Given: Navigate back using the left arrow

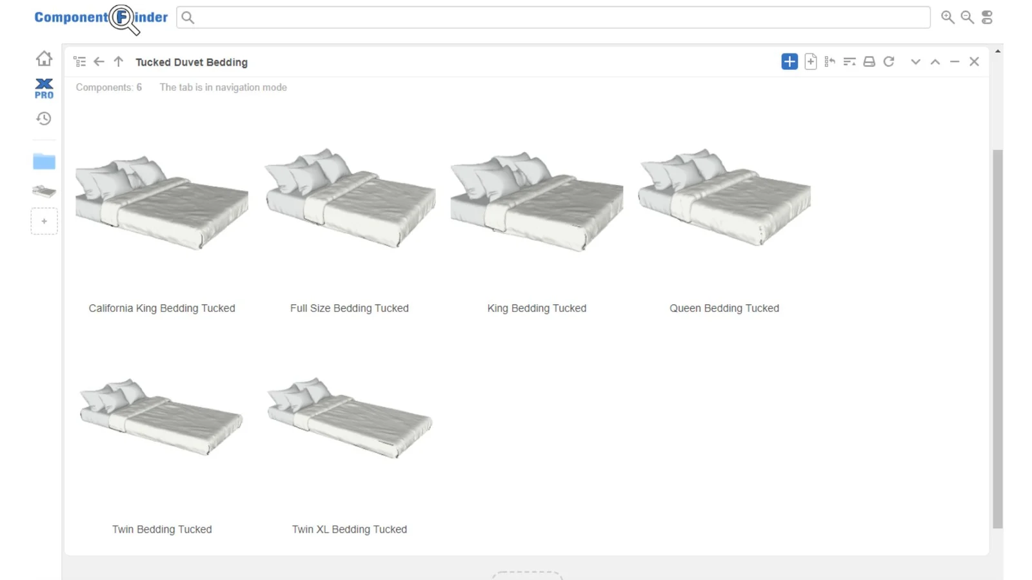Looking at the screenshot, I should click(99, 61).
